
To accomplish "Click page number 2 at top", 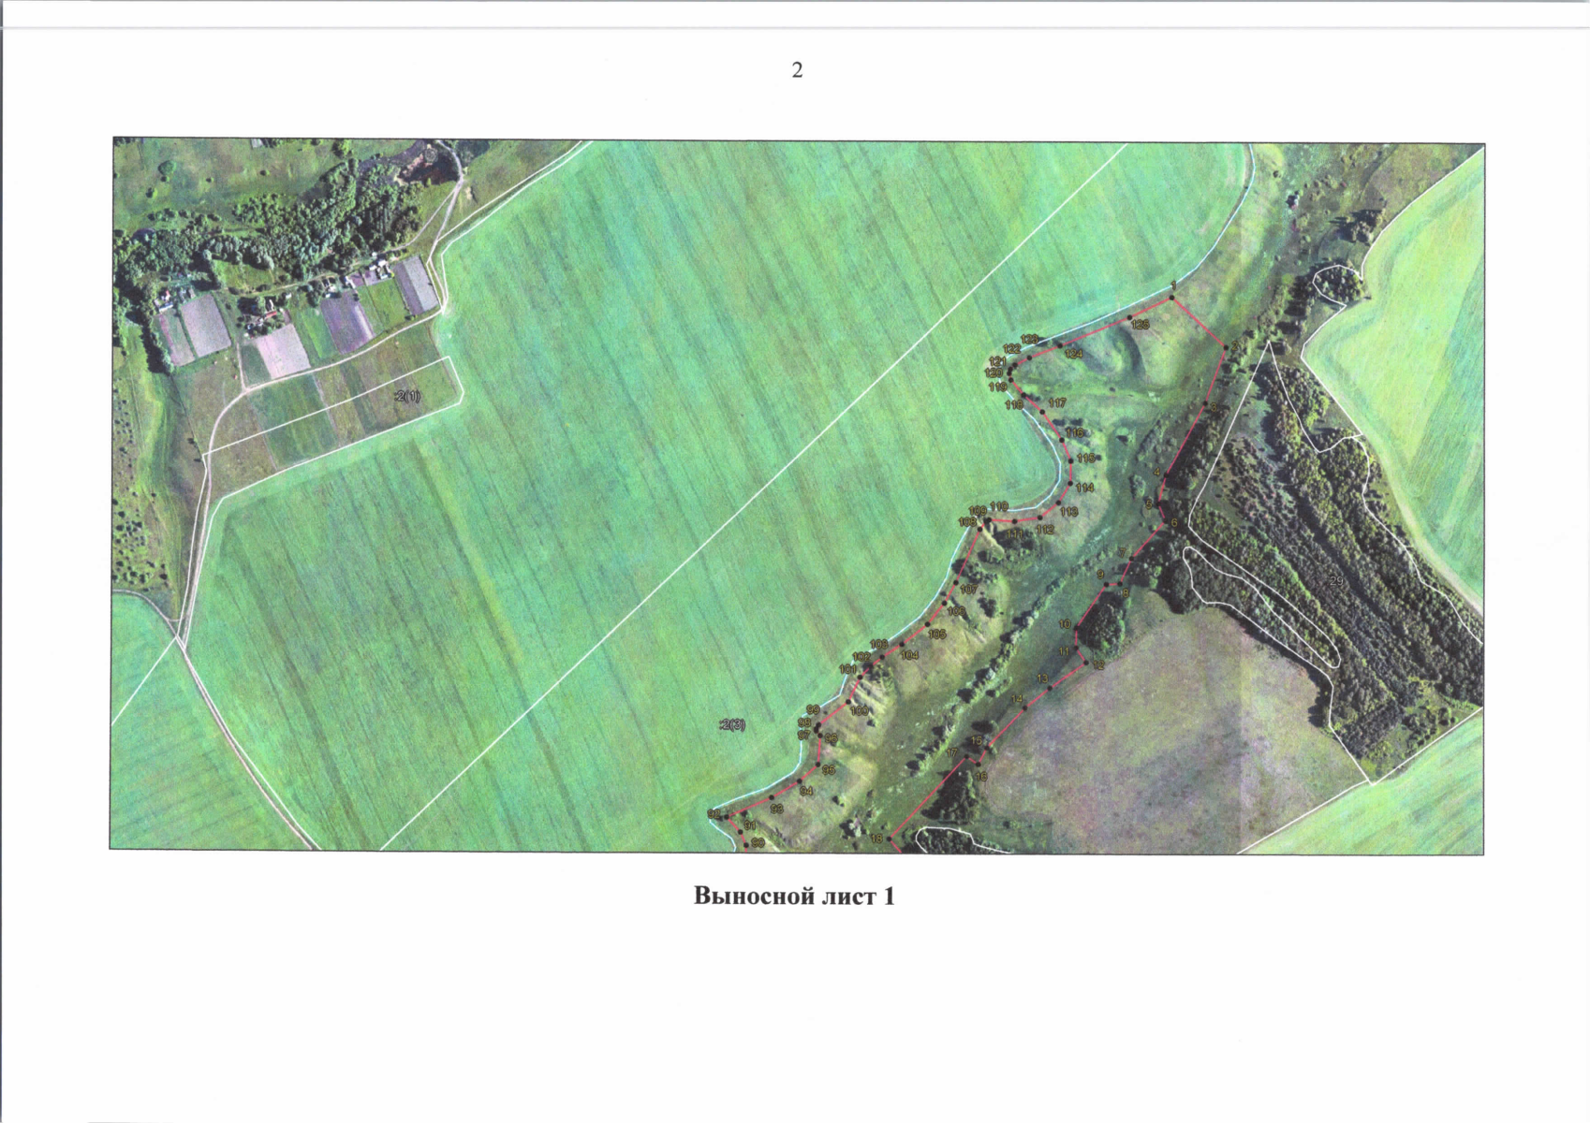I will pyautogui.click(x=797, y=71).
